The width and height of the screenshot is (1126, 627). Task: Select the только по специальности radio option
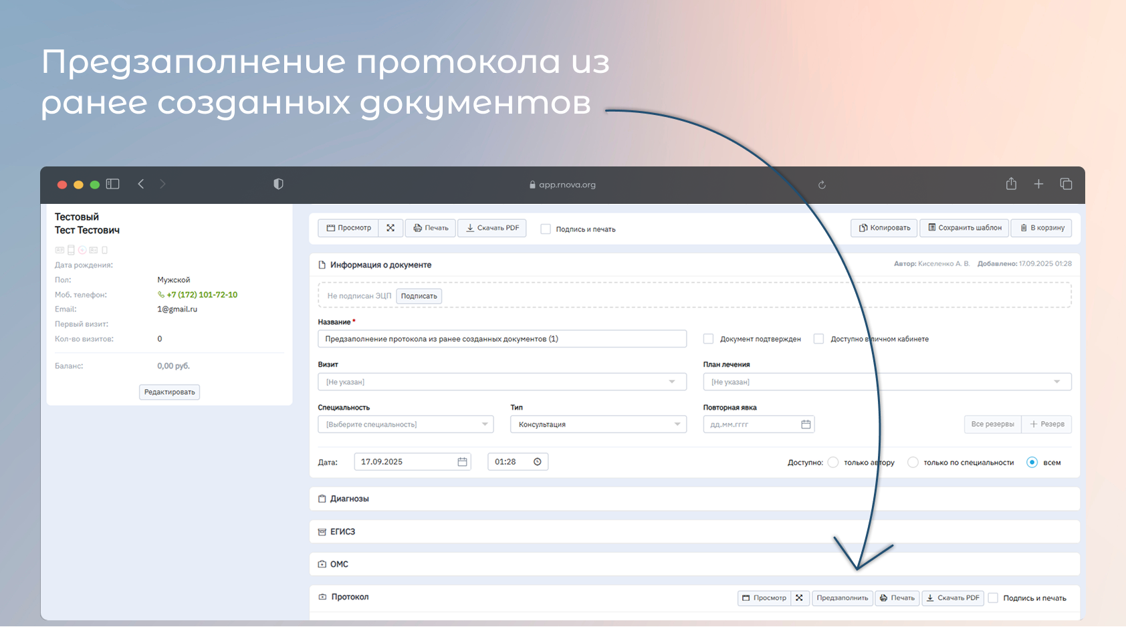point(913,463)
